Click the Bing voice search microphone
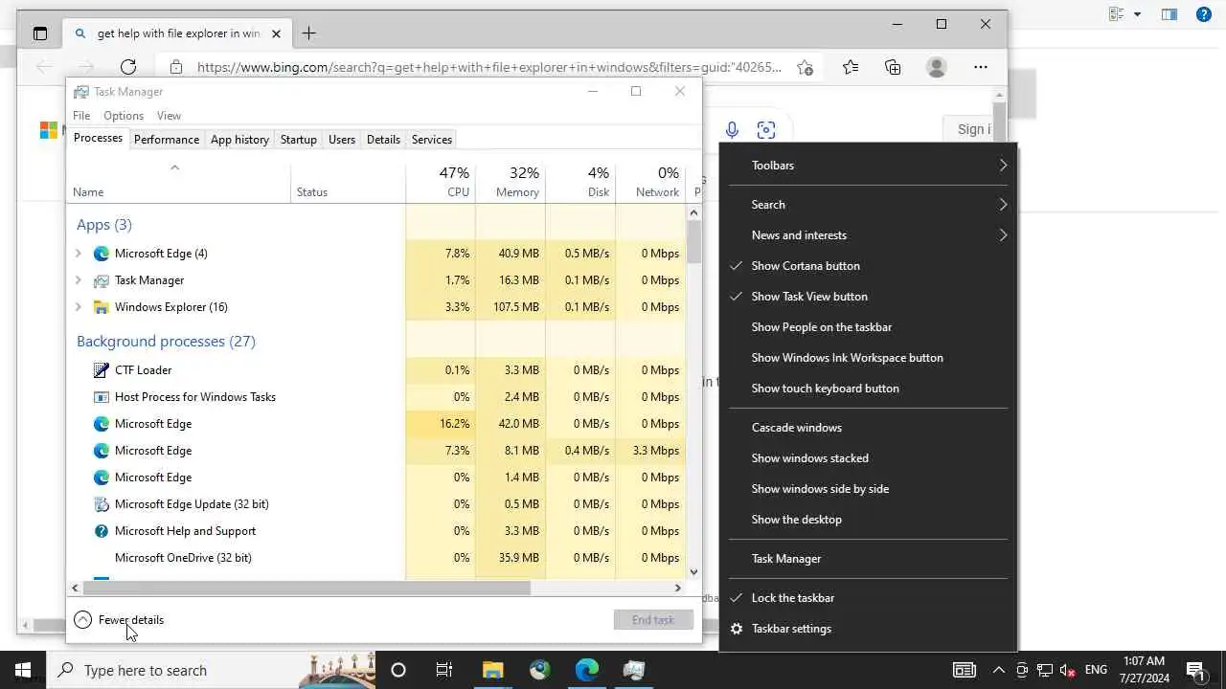1226x689 pixels. point(732,130)
